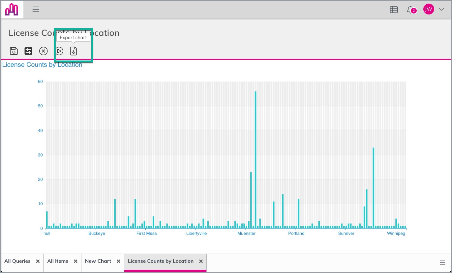Switch to the New Chart tab
This screenshot has height=273, width=452.
pos(98,261)
